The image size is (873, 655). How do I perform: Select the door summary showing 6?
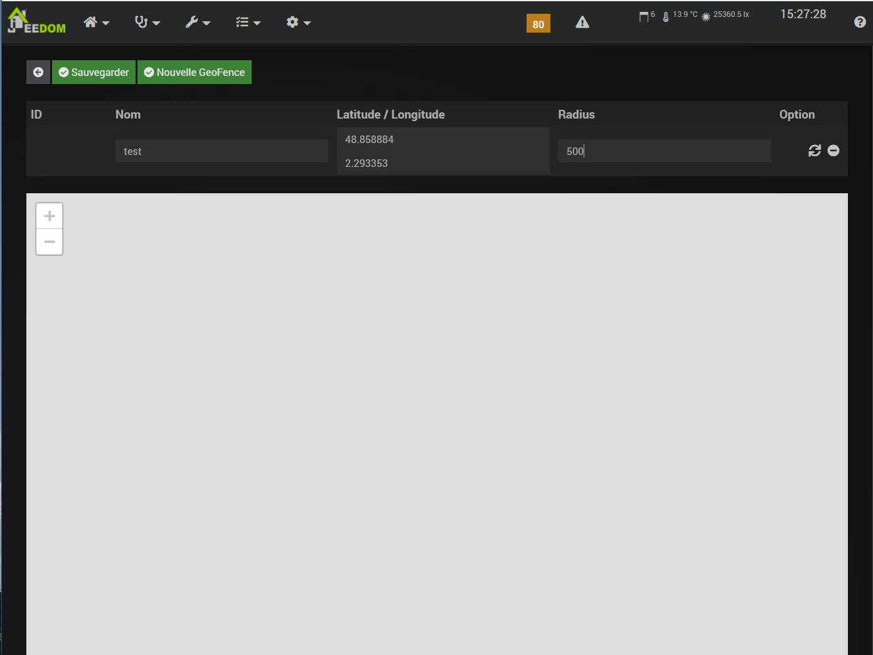[x=647, y=16]
